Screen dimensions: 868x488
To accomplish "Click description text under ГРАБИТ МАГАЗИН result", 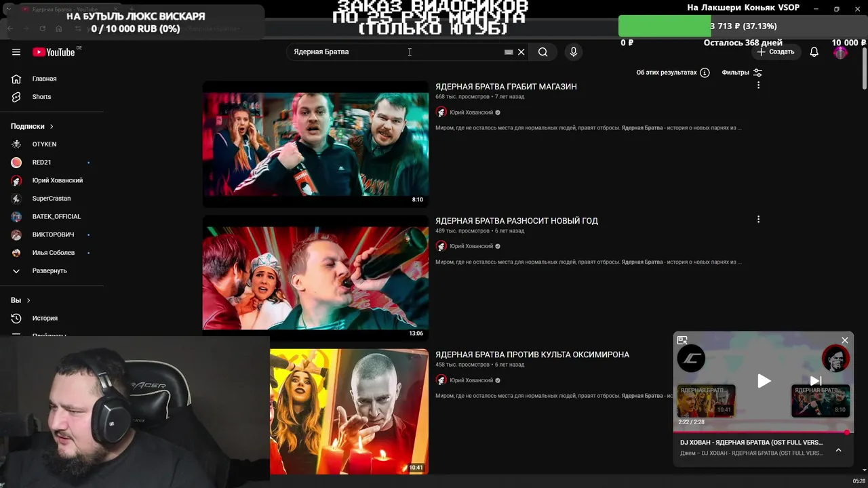I will [x=589, y=128].
